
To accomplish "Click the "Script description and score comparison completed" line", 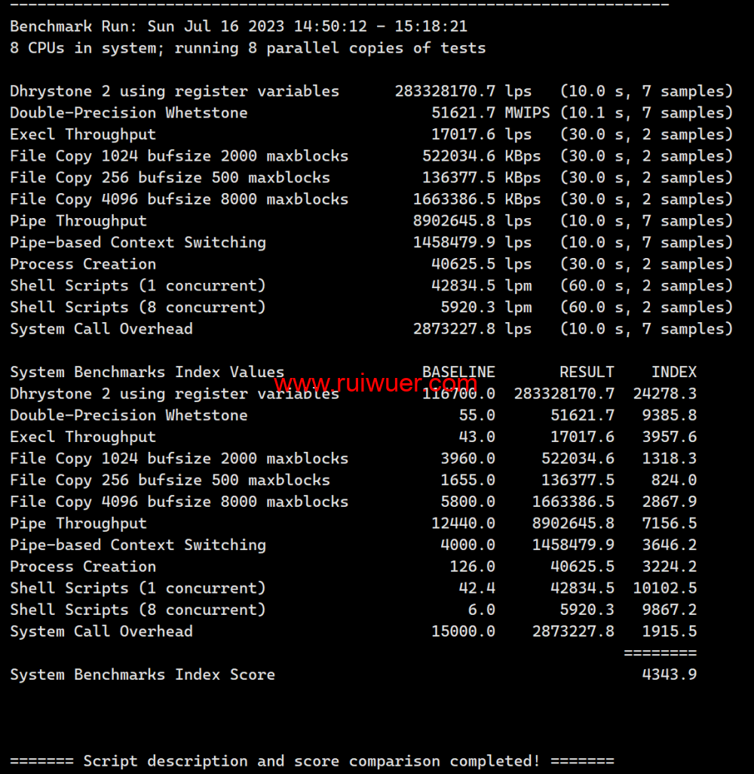I will click(312, 760).
